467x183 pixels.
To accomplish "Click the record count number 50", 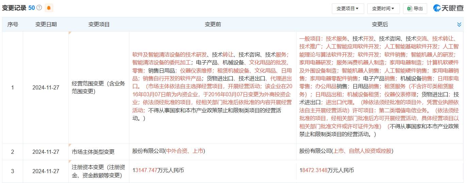I will 31,8.
